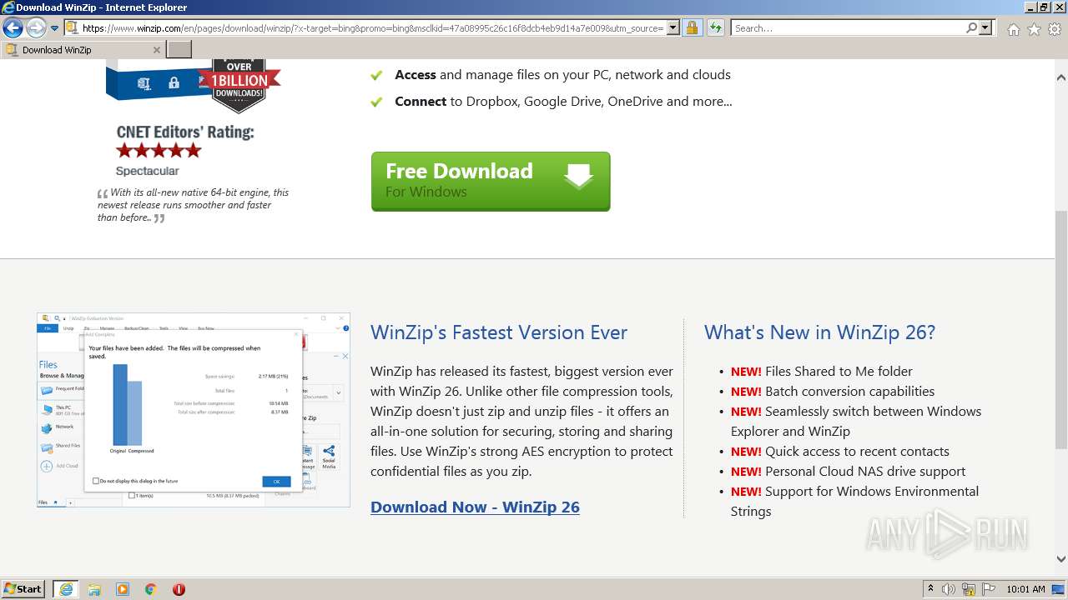Click the green checkmark beside Access
The image size is (1068, 600).
click(x=377, y=75)
